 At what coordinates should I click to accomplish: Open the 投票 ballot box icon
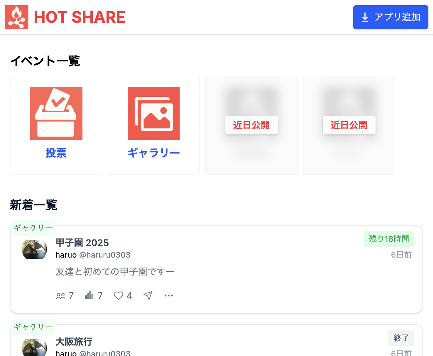[56, 113]
